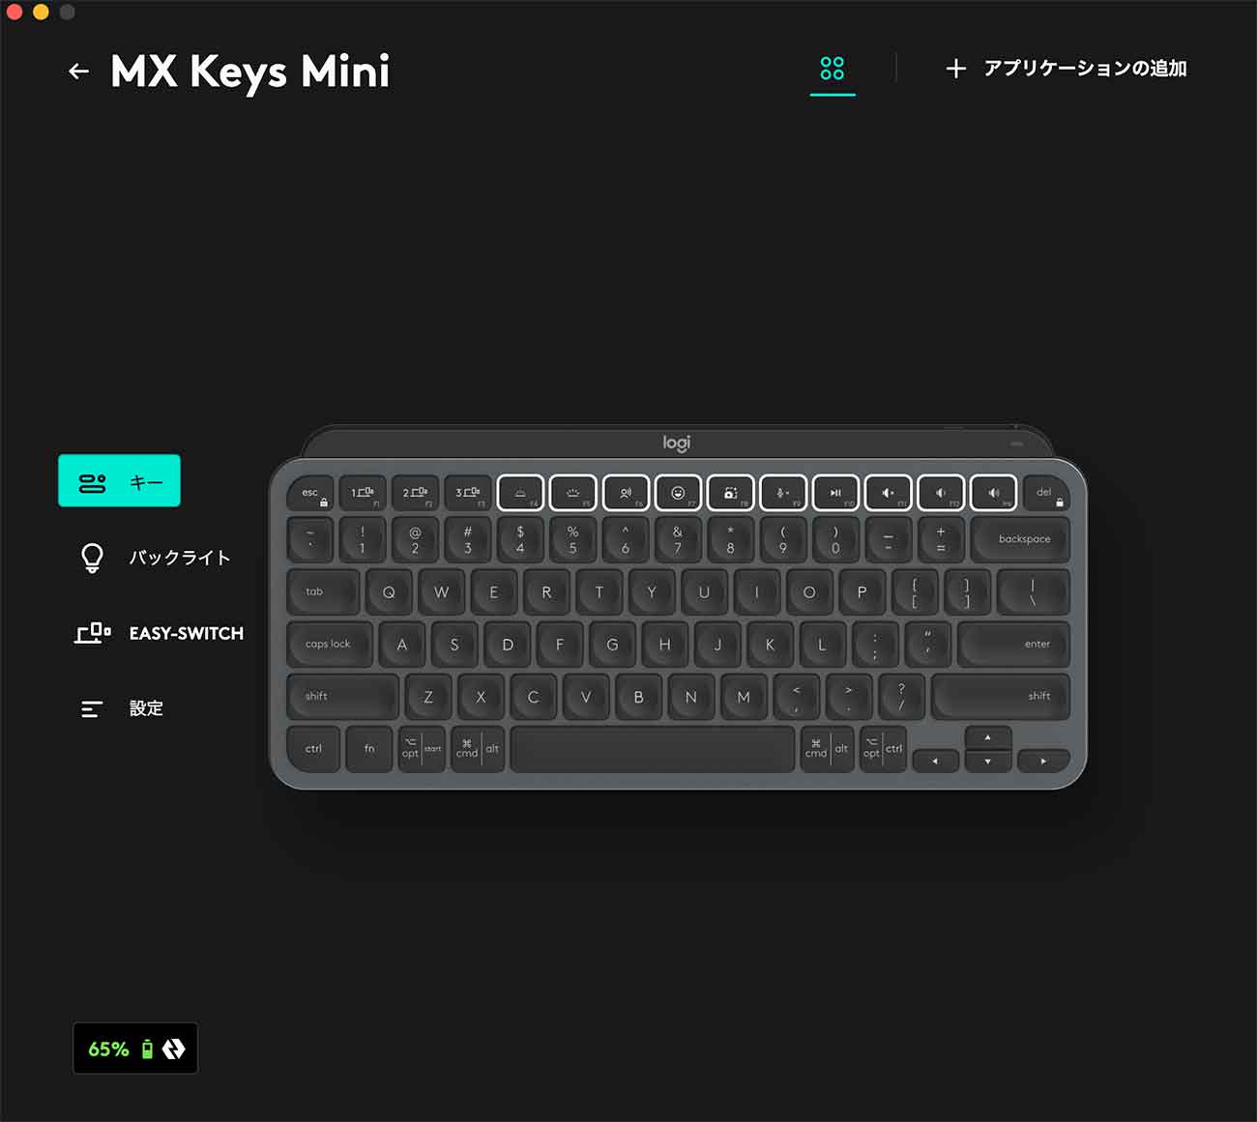
Task: Select the microphone mute F9 key
Action: [x=783, y=493]
